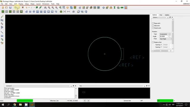Toggle the A button in status bar

[88, 101]
